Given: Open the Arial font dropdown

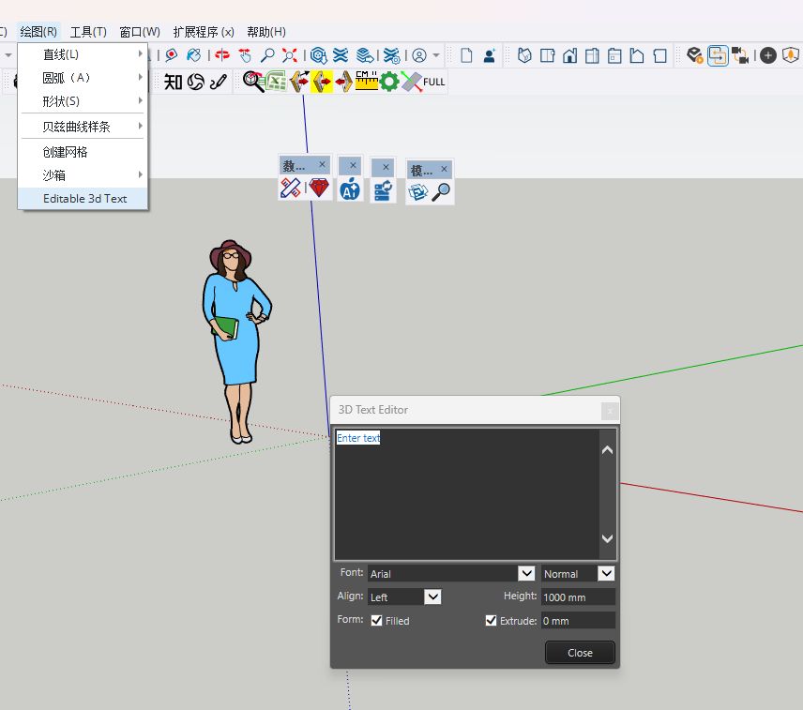Looking at the screenshot, I should pyautogui.click(x=526, y=573).
